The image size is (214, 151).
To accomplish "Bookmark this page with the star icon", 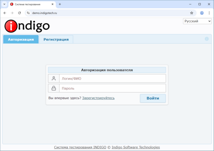I will point(192,13).
